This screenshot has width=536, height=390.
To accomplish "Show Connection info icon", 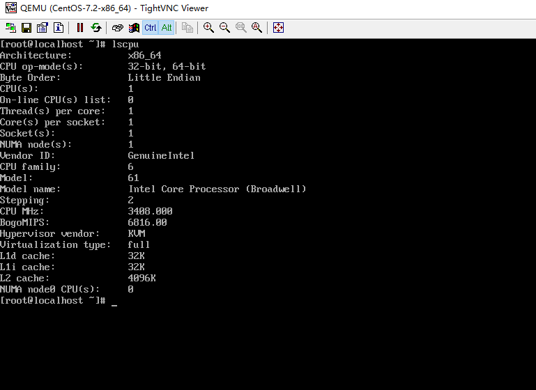I will (59, 28).
